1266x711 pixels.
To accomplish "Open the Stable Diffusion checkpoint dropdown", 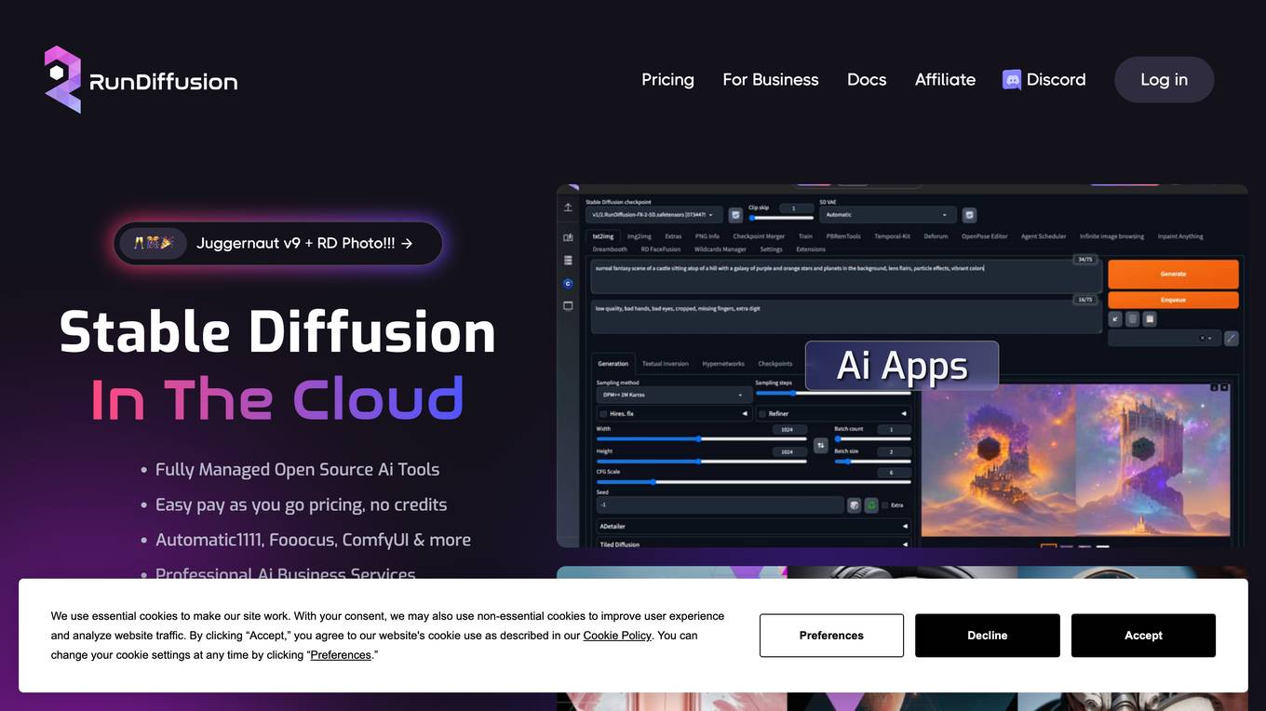I will [x=653, y=215].
